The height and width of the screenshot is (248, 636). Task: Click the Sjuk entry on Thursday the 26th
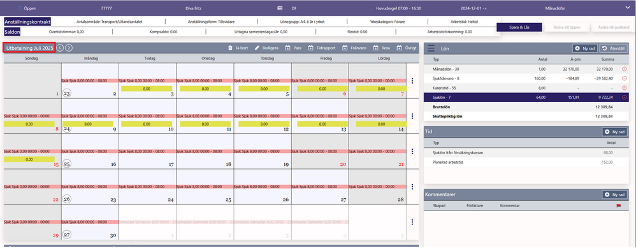point(263,186)
